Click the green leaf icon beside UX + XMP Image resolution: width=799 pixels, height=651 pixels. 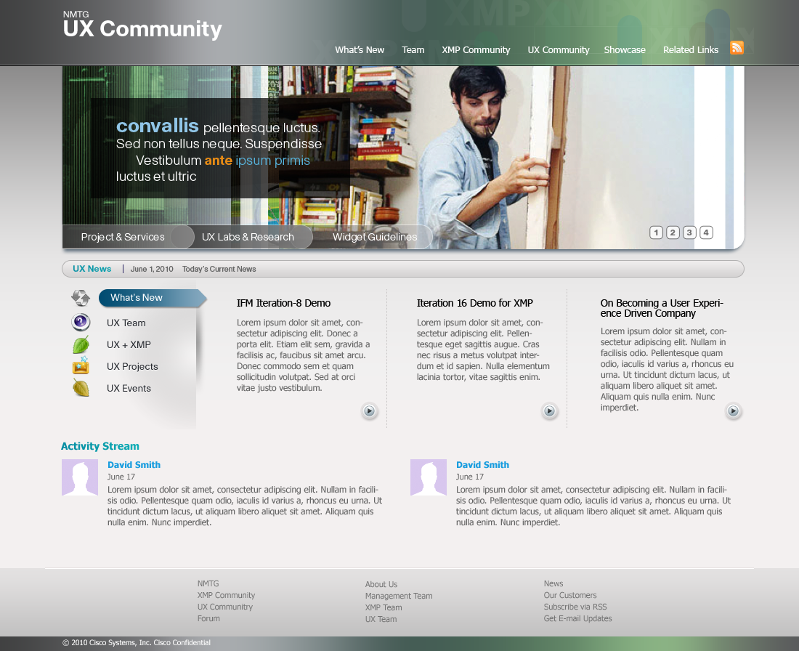tap(81, 345)
